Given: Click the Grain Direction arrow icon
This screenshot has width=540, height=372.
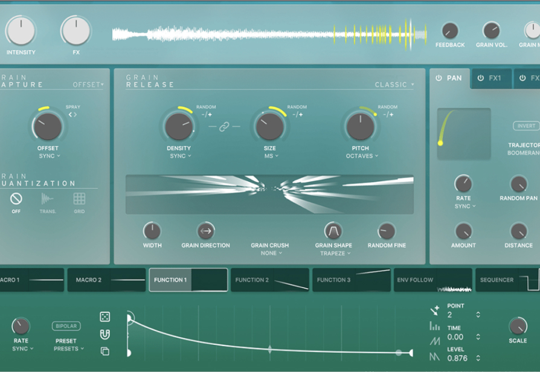Looking at the screenshot, I should click(205, 231).
